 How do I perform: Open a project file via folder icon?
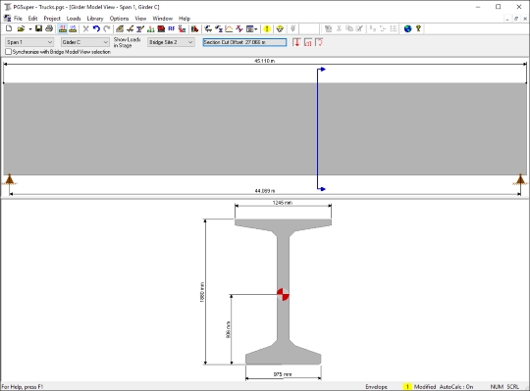pos(21,28)
